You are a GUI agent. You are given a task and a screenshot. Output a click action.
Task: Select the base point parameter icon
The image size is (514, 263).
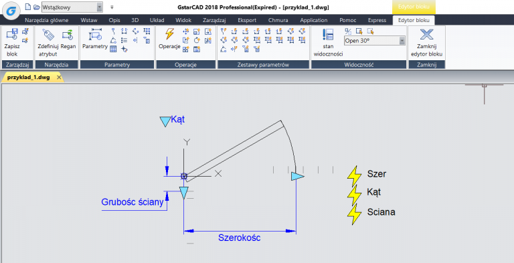(x=124, y=50)
